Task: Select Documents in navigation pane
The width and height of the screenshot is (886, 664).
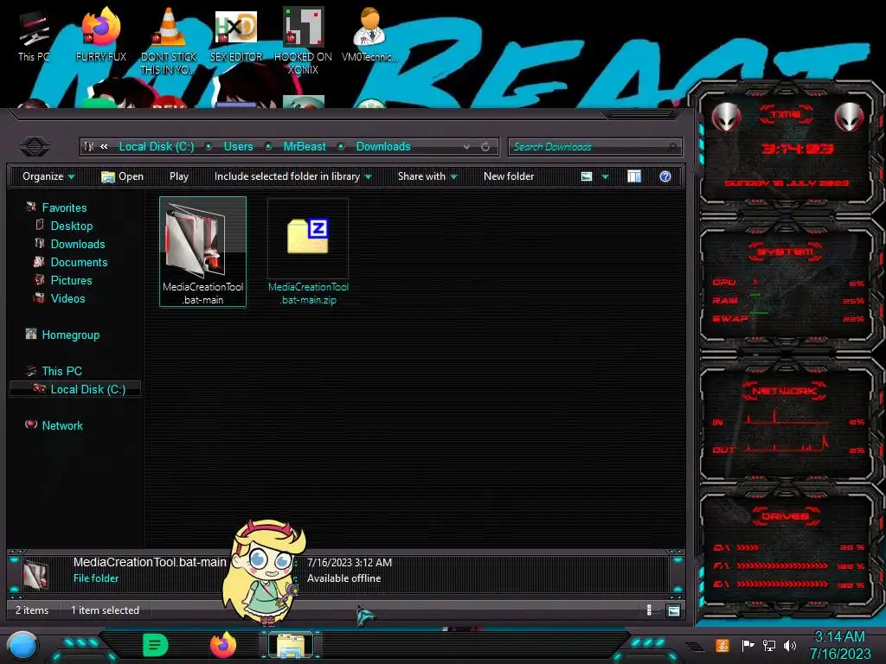Action: coord(79,262)
